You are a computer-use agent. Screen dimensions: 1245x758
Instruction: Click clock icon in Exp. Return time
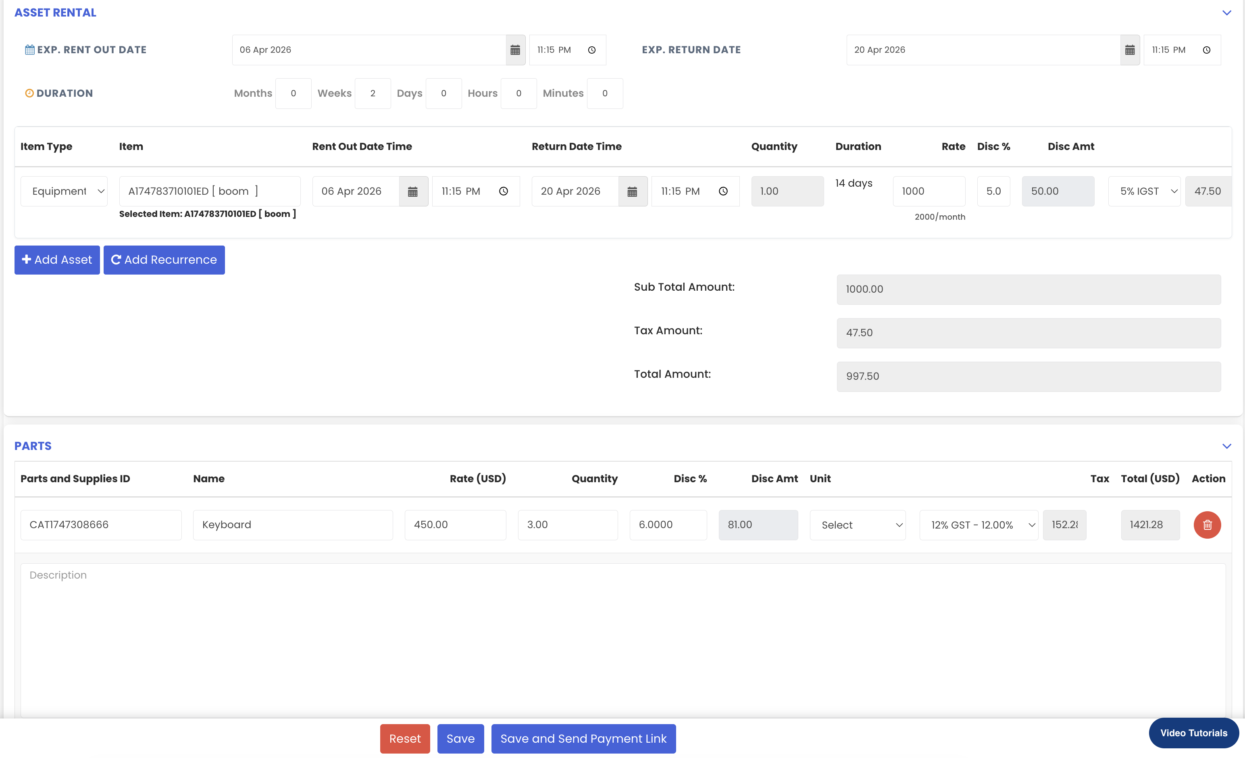[x=1206, y=50]
